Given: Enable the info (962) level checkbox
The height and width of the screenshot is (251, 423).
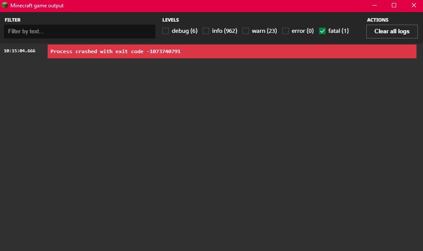Looking at the screenshot, I should point(206,31).
